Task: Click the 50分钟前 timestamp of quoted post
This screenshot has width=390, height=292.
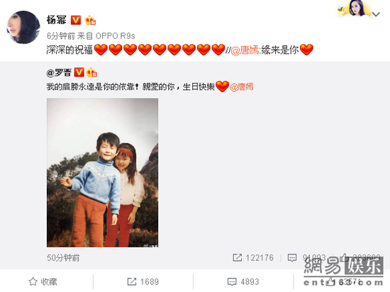Action: [63, 258]
